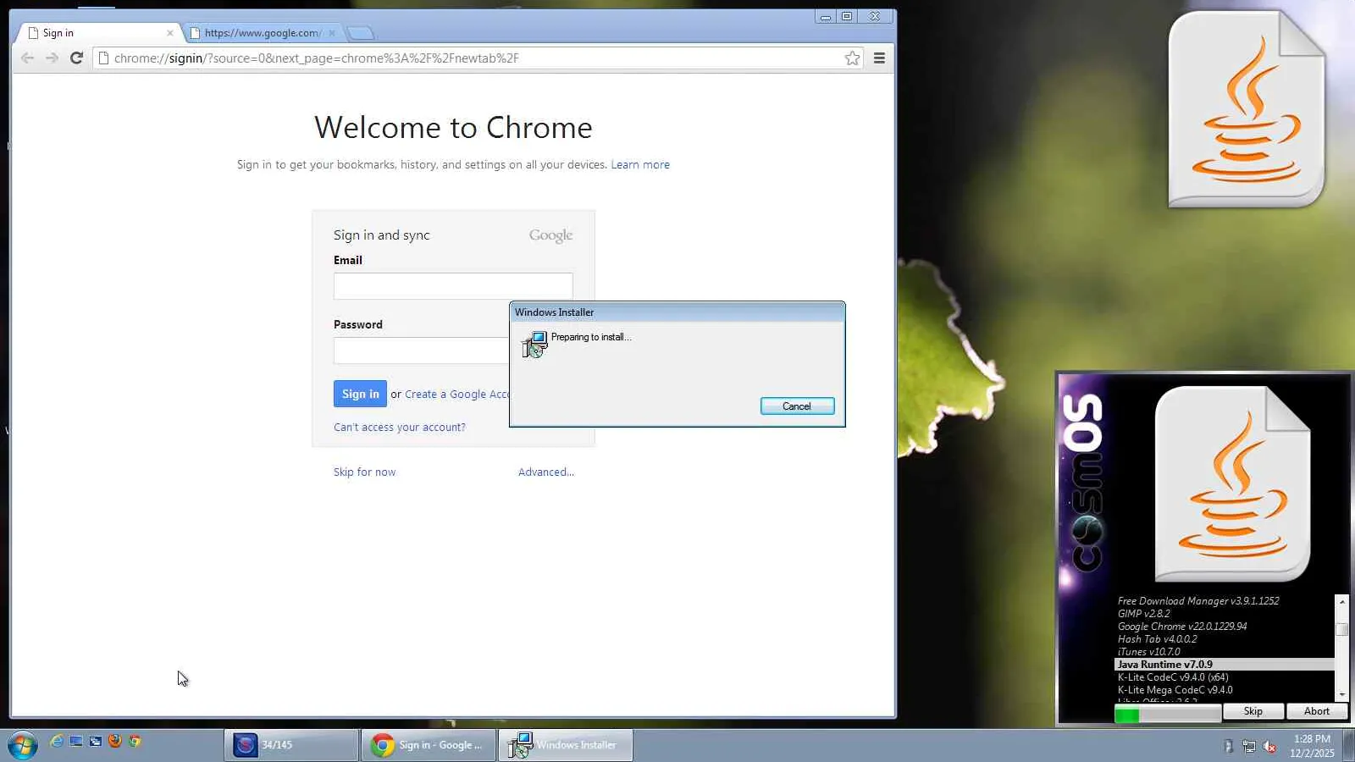Click the muted volume tray icon
Image resolution: width=1355 pixels, height=762 pixels.
[x=1269, y=746]
